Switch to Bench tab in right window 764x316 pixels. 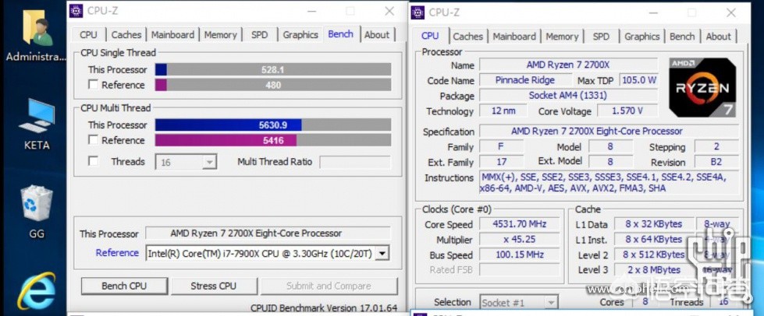682,37
